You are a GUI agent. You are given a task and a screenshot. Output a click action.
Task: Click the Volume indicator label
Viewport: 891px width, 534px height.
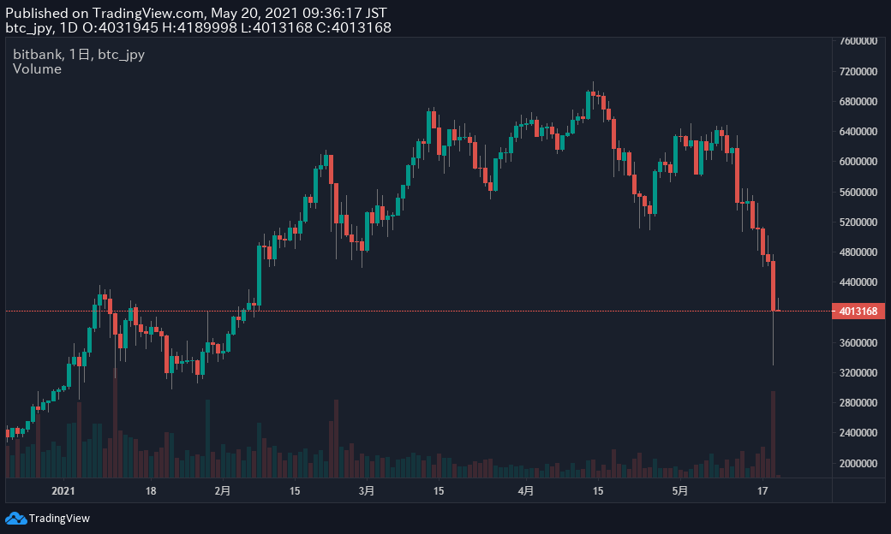pyautogui.click(x=37, y=69)
